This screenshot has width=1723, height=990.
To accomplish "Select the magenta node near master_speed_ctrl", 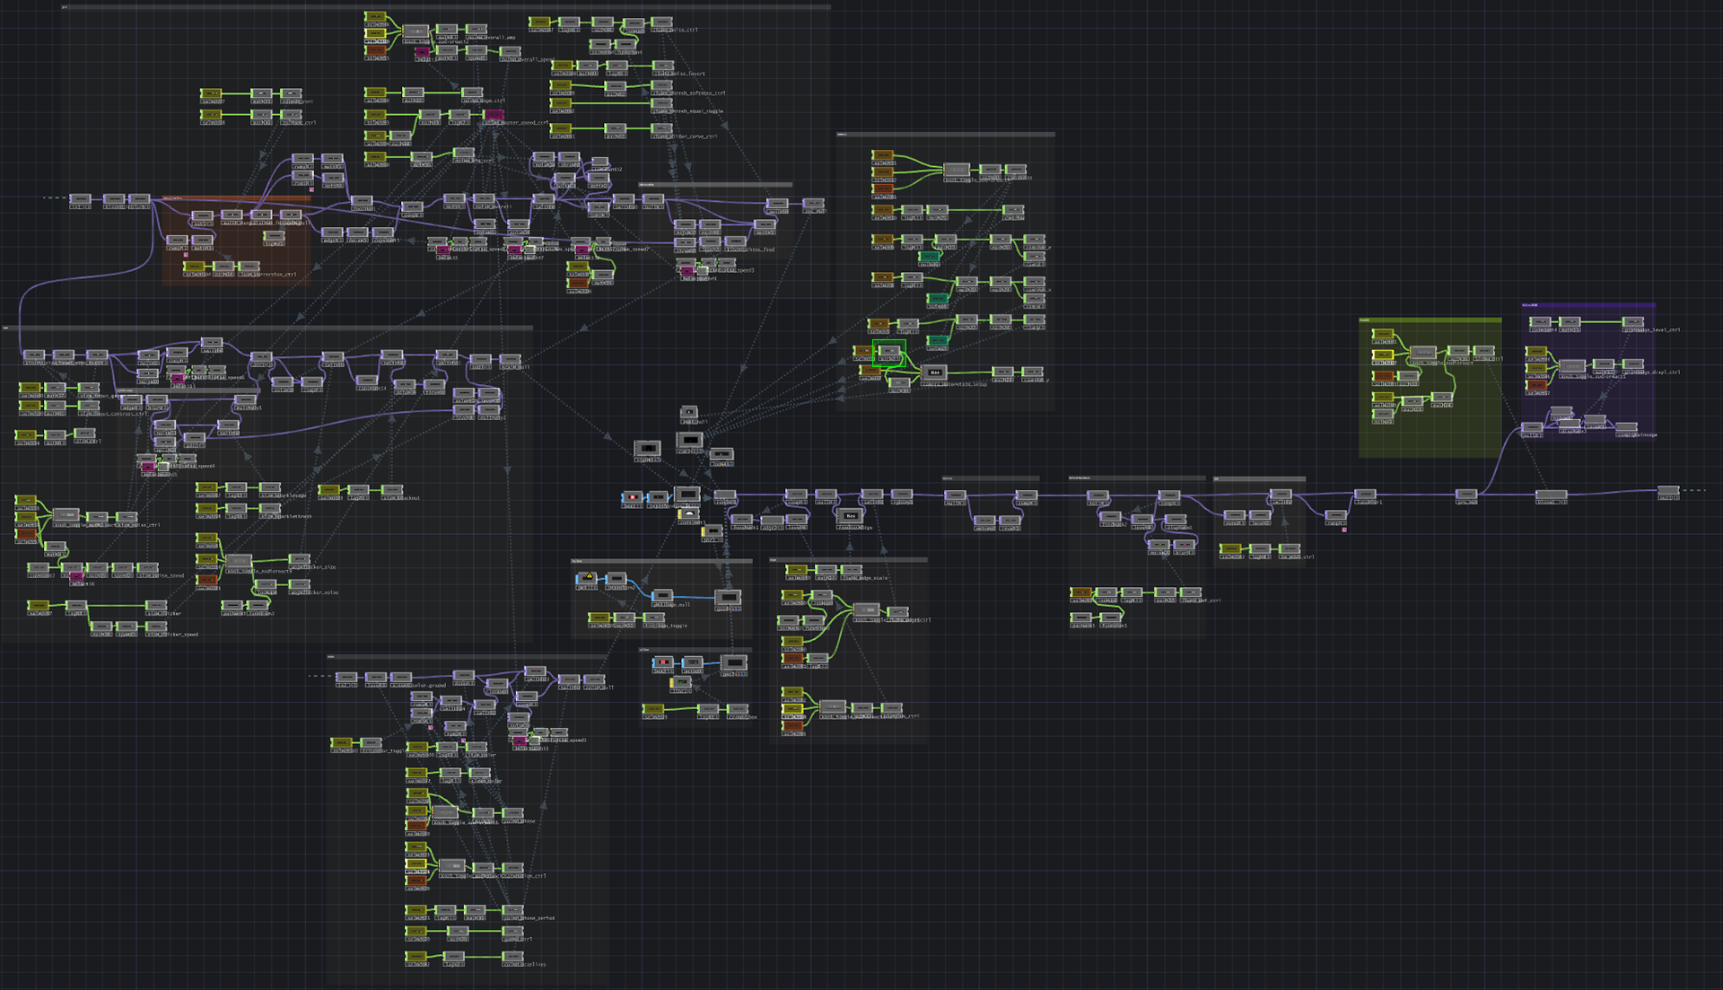I will pos(494,116).
